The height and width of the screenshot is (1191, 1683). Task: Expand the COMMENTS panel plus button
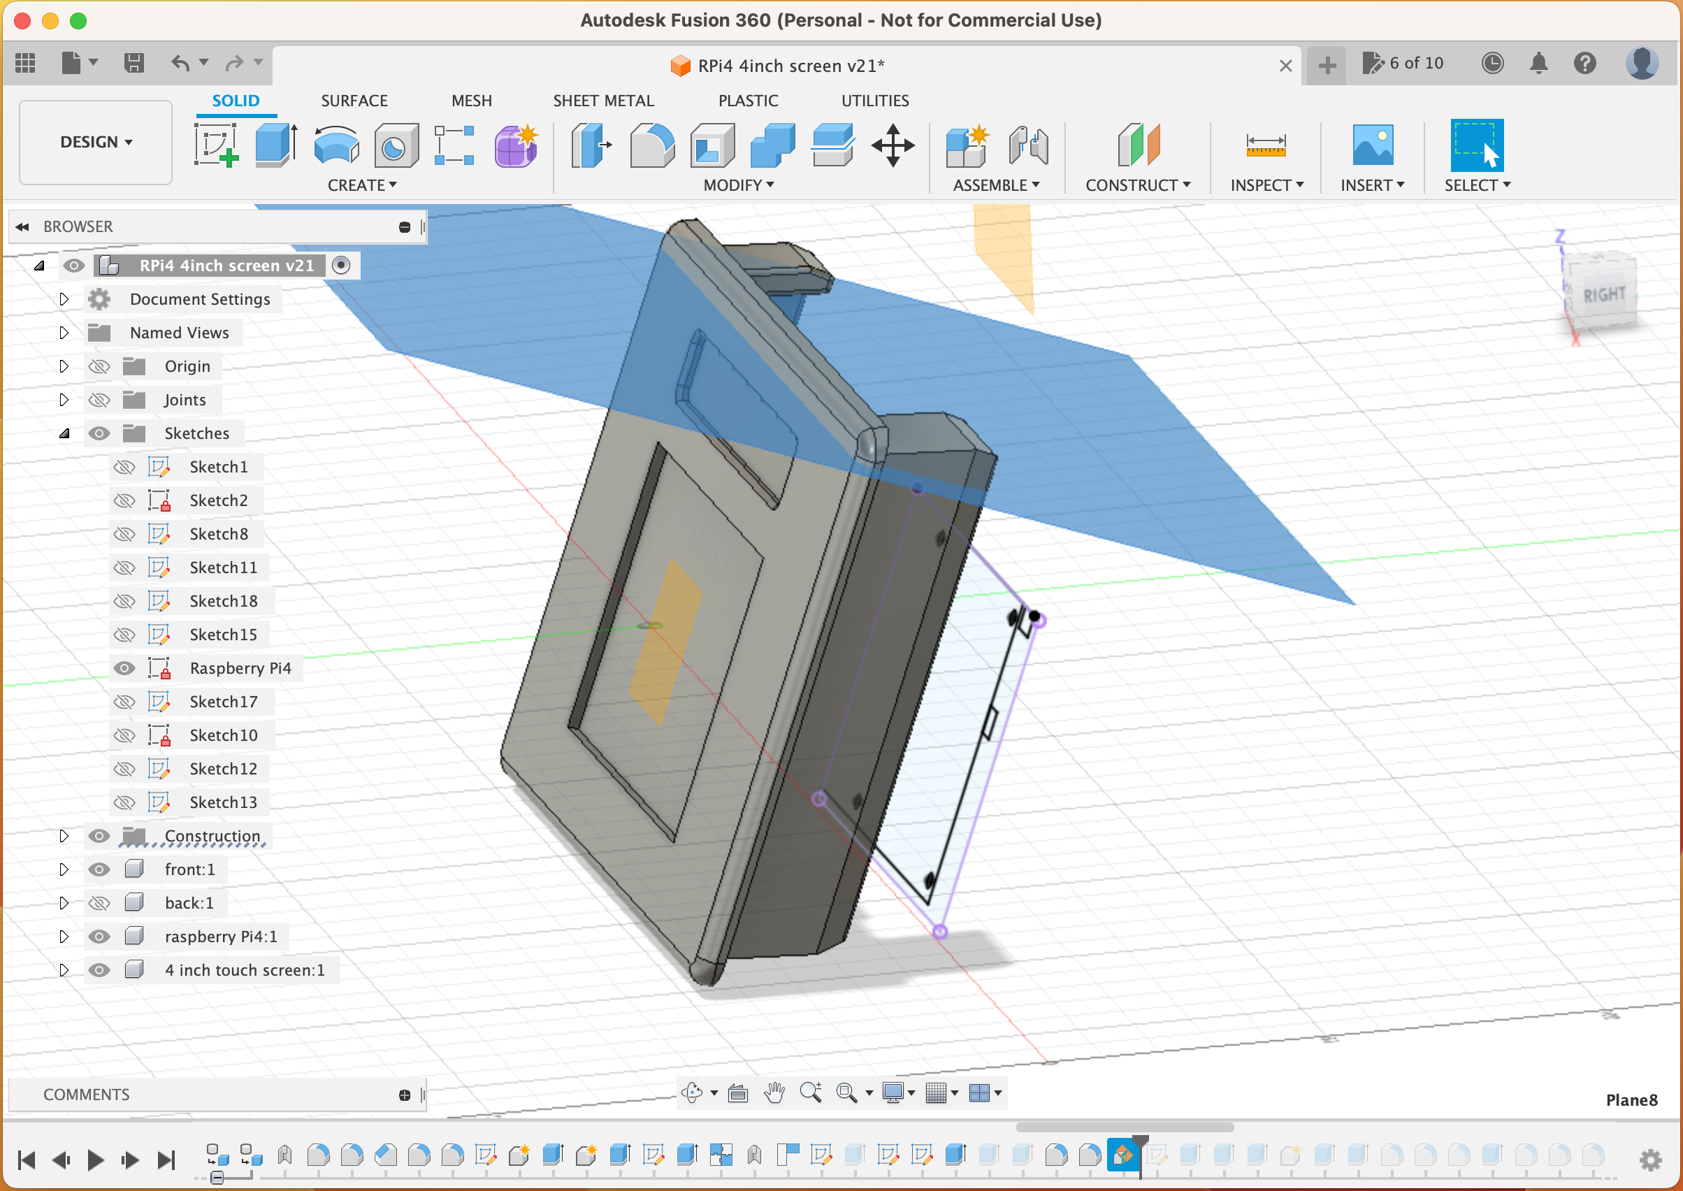[404, 1095]
